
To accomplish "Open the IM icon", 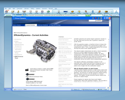I will (18, 12).
